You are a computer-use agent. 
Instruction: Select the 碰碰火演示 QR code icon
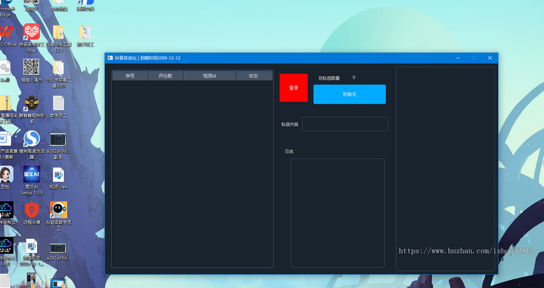pos(31,67)
